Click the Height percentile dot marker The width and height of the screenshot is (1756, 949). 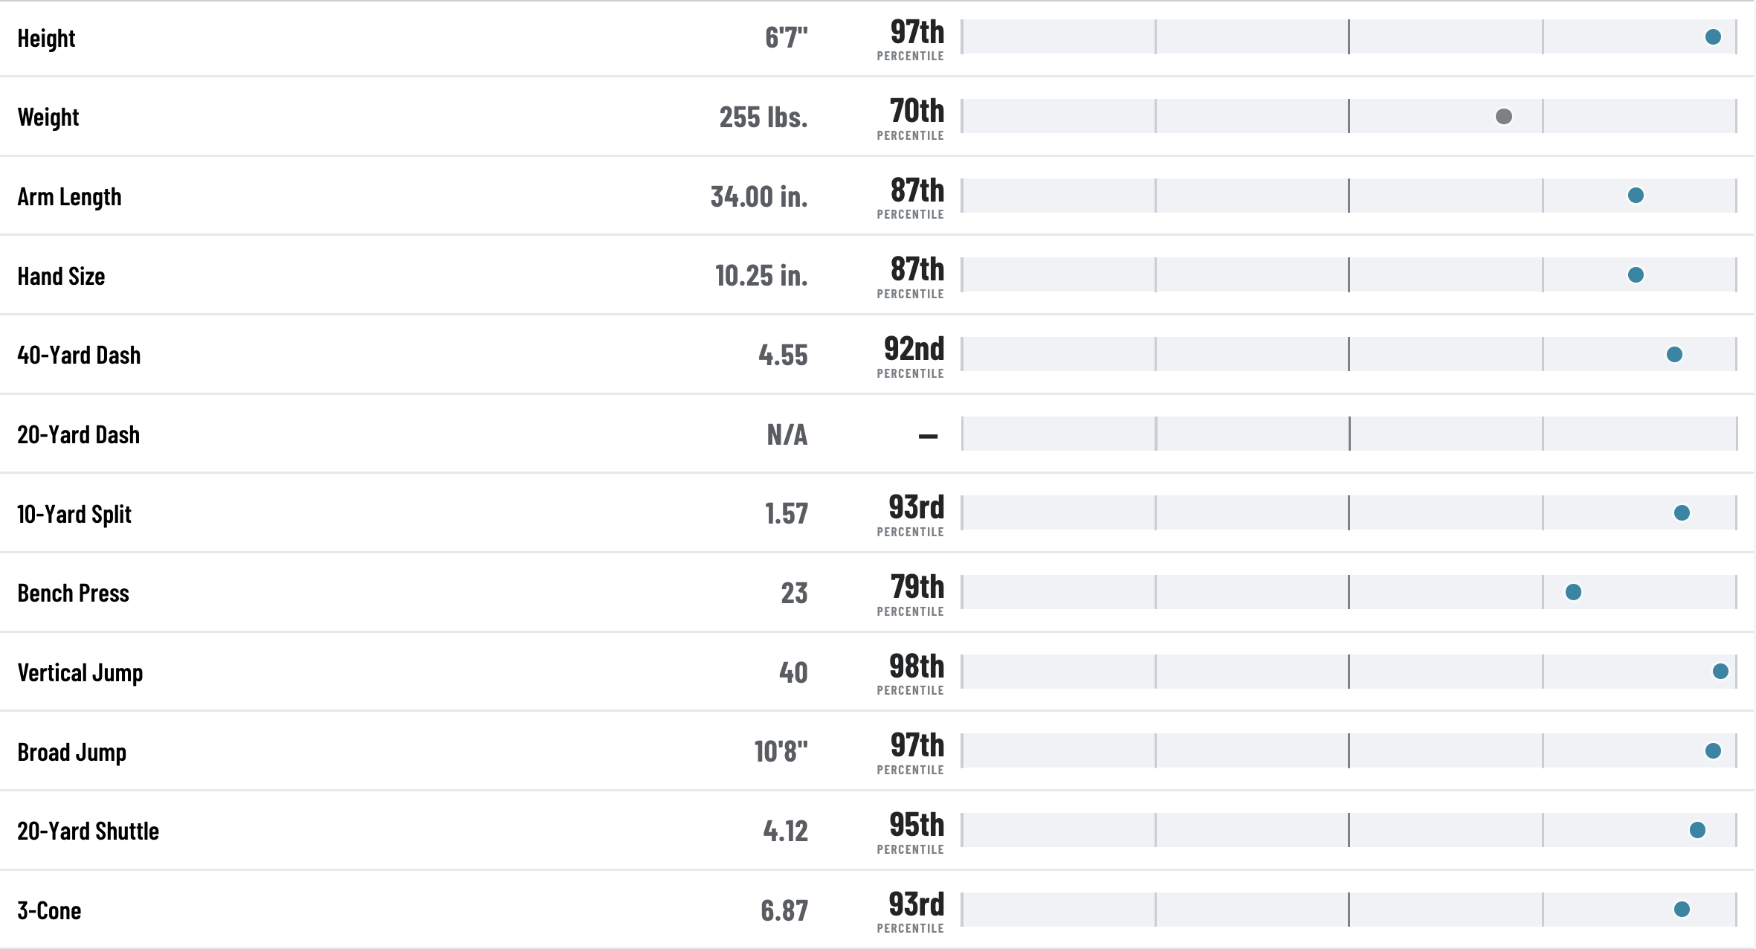tap(1713, 37)
